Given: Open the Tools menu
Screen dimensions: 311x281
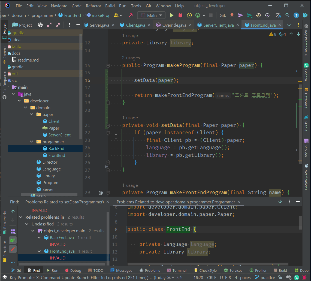Looking at the screenshot, I should pyautogui.click(x=136, y=6).
